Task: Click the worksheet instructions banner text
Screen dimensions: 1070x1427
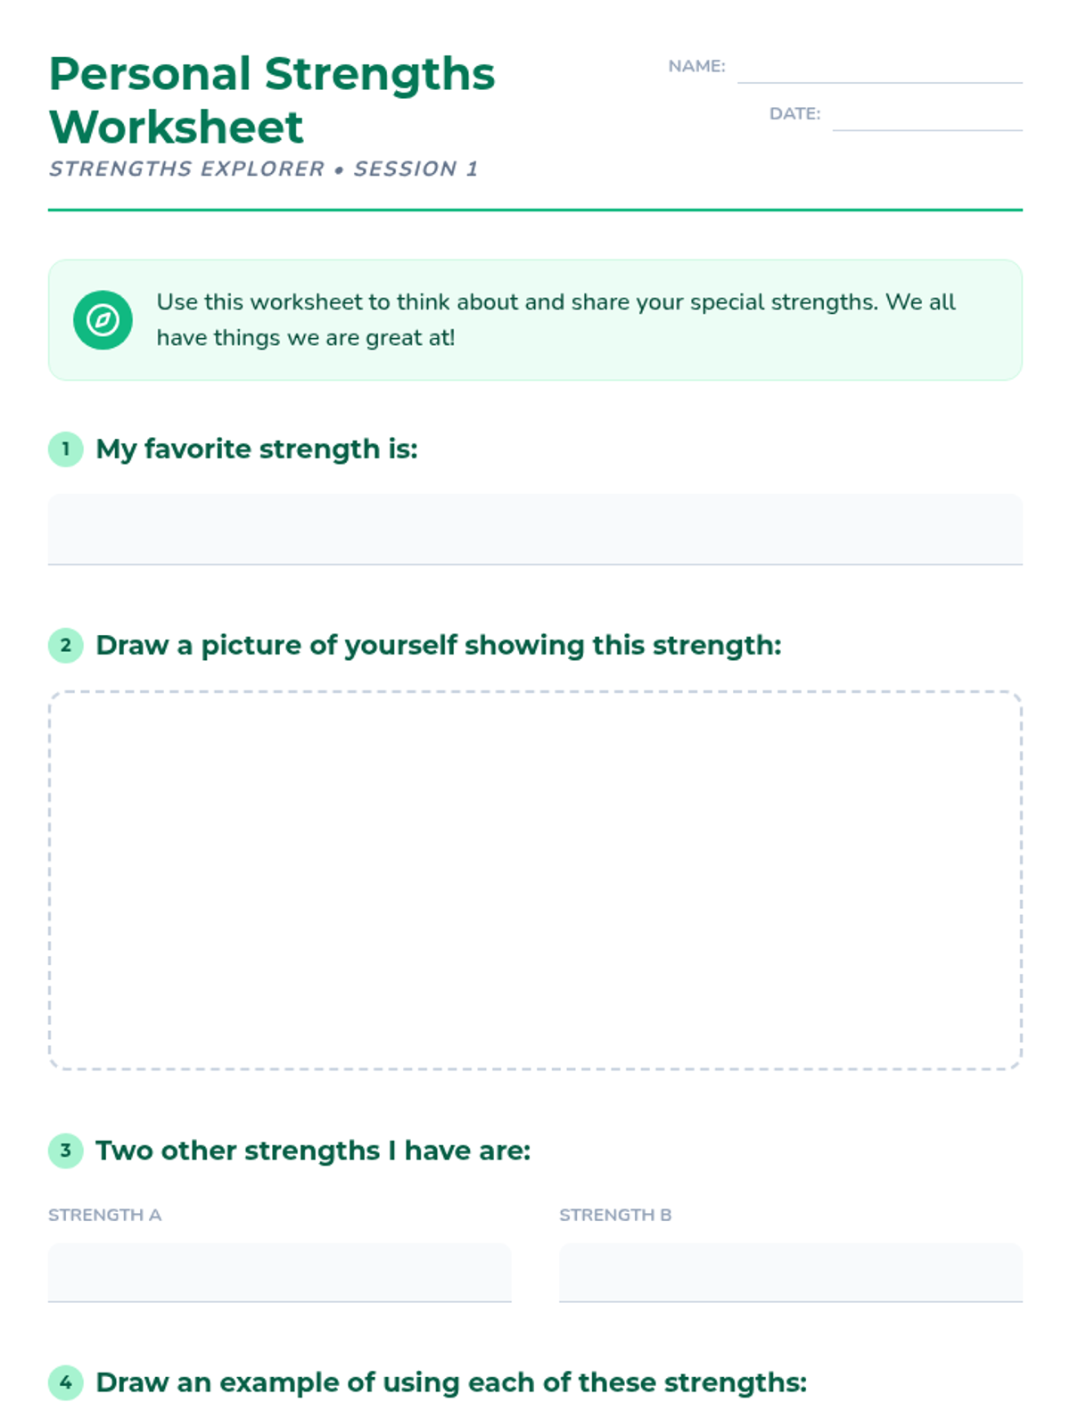Action: coord(556,319)
